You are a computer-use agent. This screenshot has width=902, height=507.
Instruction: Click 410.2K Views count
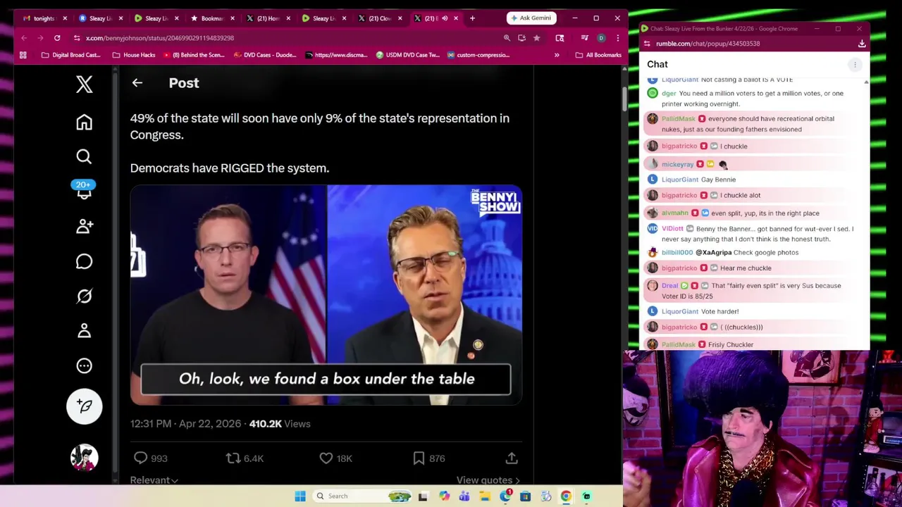click(x=280, y=424)
